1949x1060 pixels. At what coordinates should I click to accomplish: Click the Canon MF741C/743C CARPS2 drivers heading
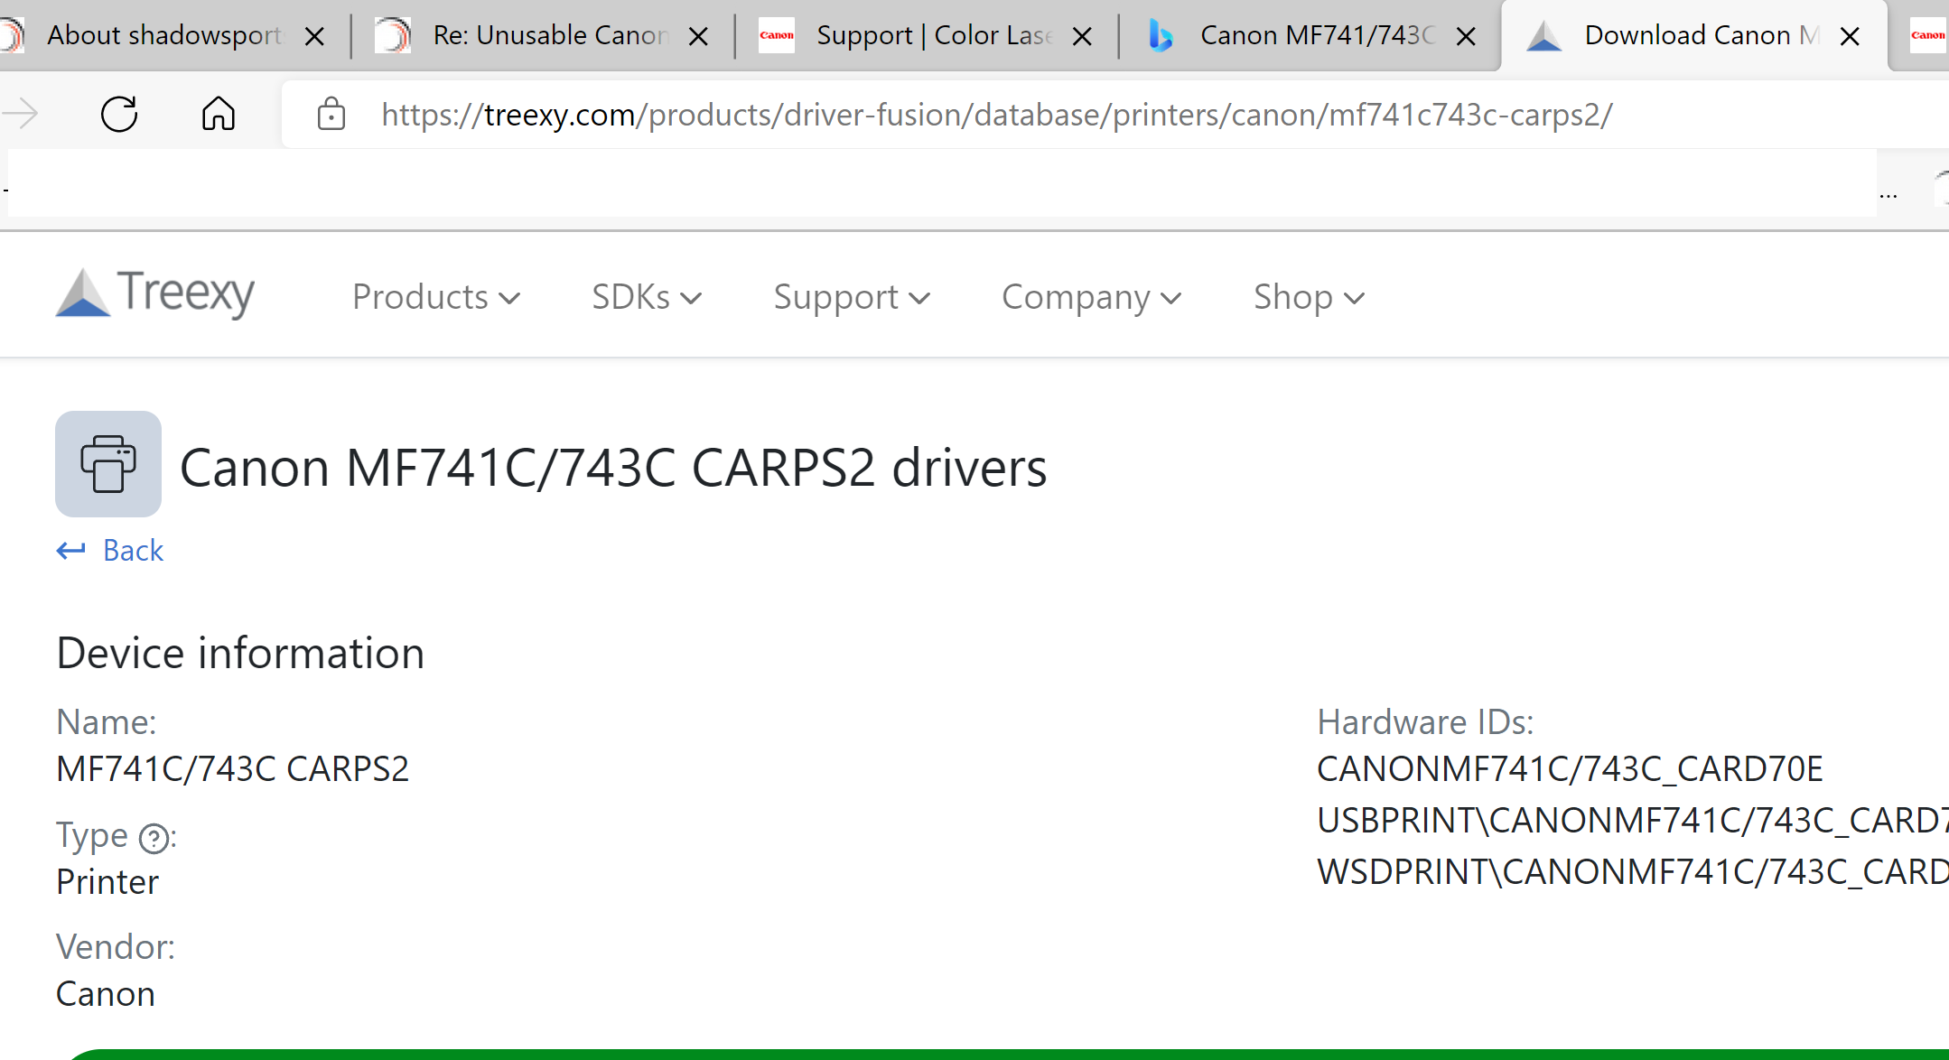click(613, 468)
